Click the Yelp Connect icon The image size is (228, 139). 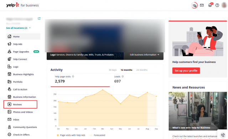(9, 59)
